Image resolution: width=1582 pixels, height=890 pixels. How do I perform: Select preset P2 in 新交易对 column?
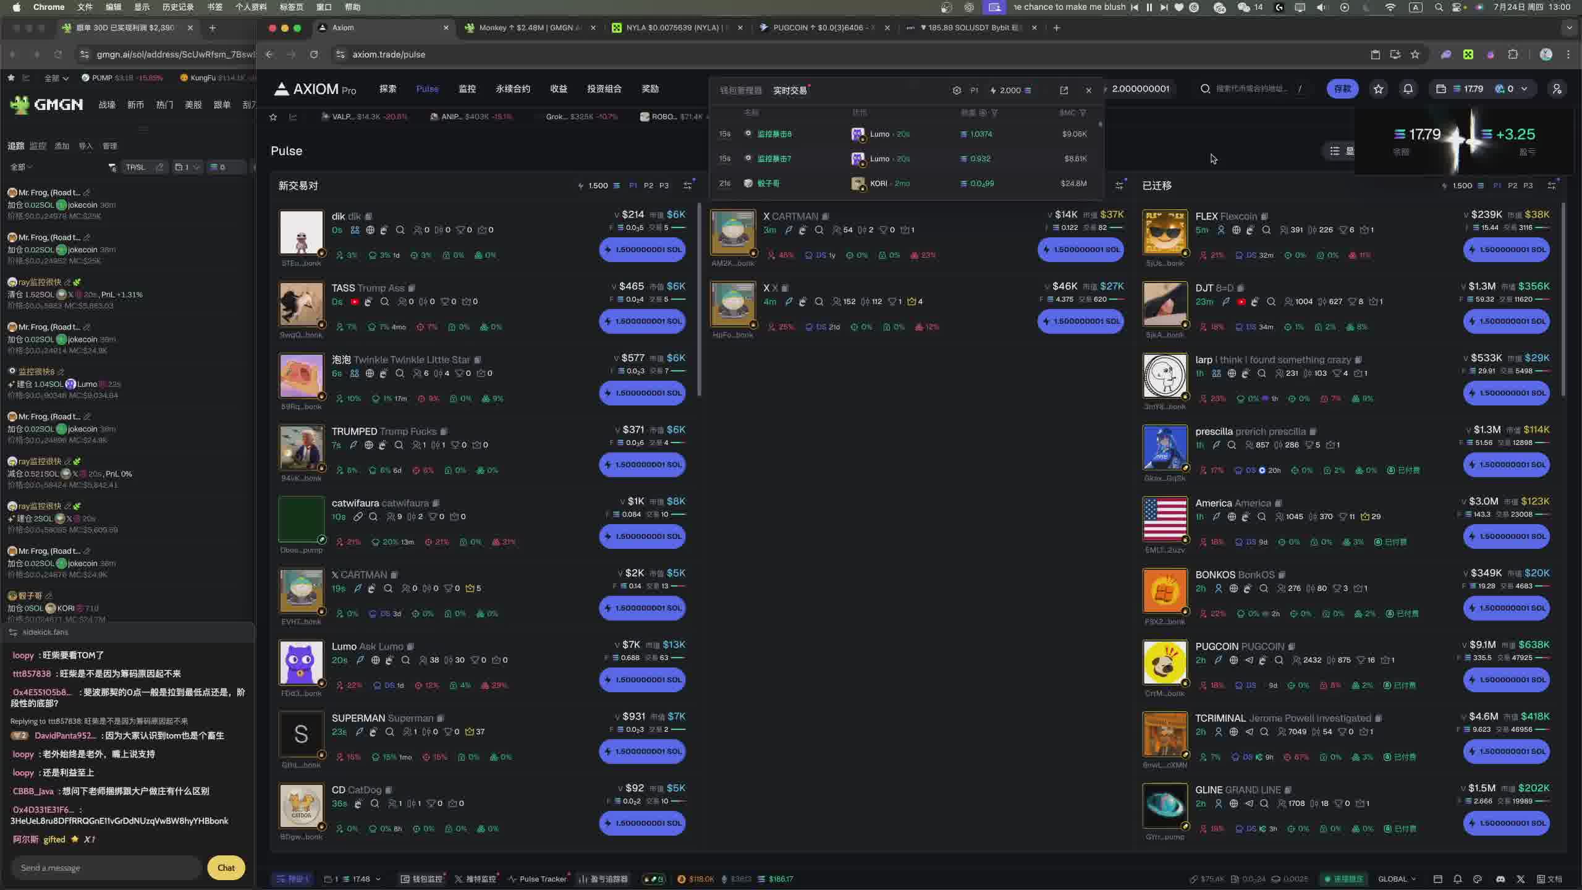pos(648,185)
